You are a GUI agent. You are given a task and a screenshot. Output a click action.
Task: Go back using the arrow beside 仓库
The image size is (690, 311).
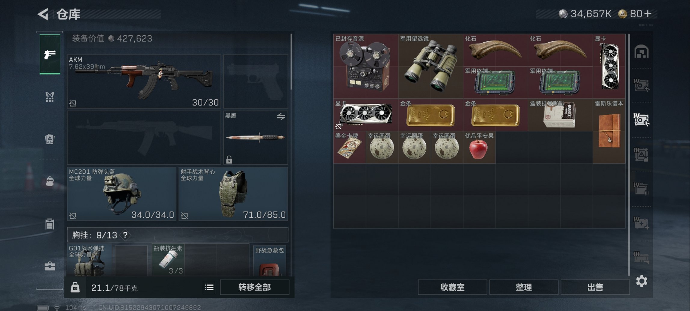(x=43, y=14)
